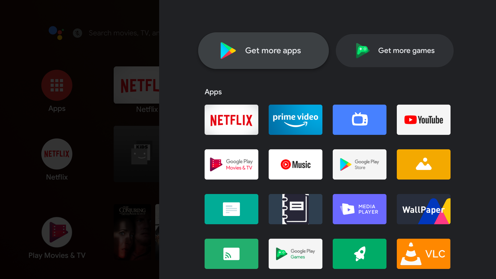Launch the green rocket app
496x279 pixels.
(359, 254)
